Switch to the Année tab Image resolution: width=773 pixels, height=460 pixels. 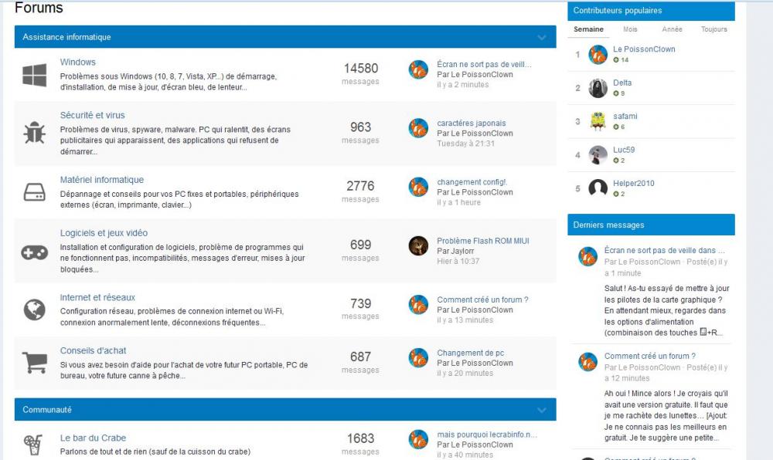(x=672, y=29)
